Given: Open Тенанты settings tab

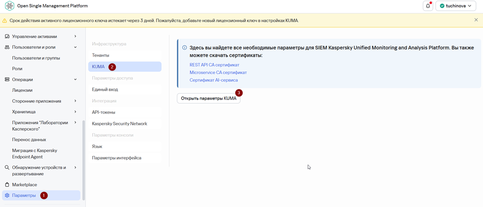Looking at the screenshot, I should click(x=125, y=55).
